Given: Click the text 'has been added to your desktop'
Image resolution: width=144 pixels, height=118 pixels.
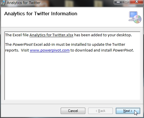Looking at the screenshot, I should tap(102, 35).
